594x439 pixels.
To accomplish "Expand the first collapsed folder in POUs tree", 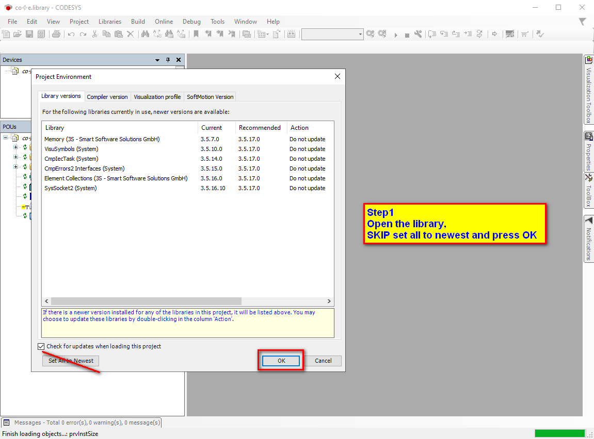I will click(x=16, y=147).
